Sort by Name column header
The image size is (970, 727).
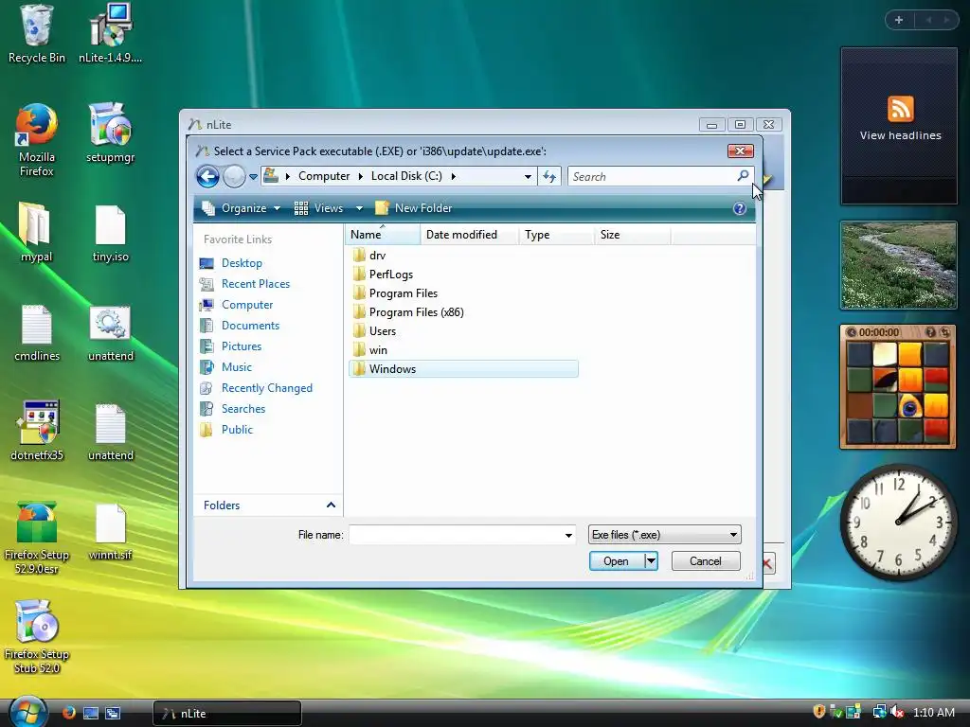coord(383,235)
